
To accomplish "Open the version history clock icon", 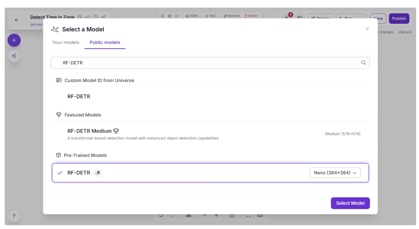I will click(299, 18).
